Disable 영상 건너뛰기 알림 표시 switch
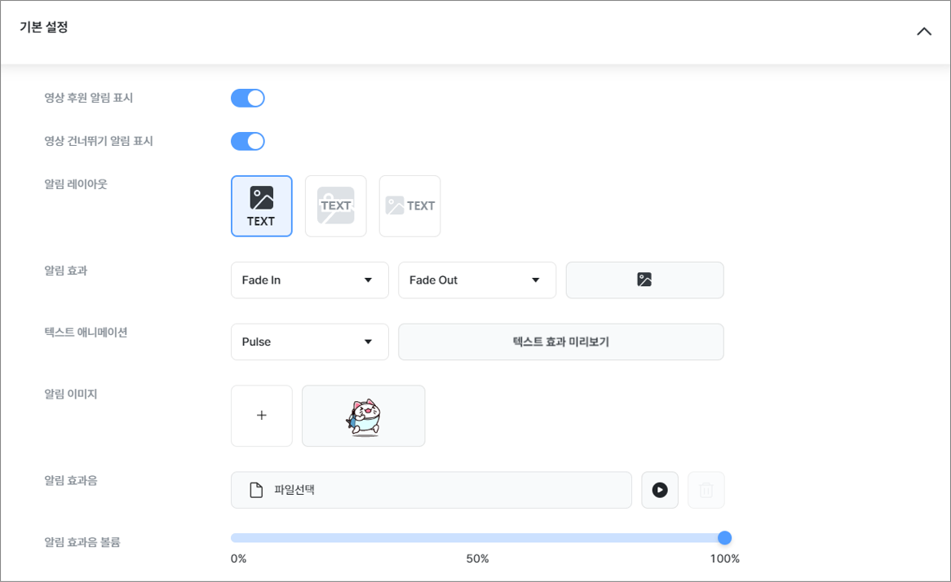951x582 pixels. tap(248, 142)
